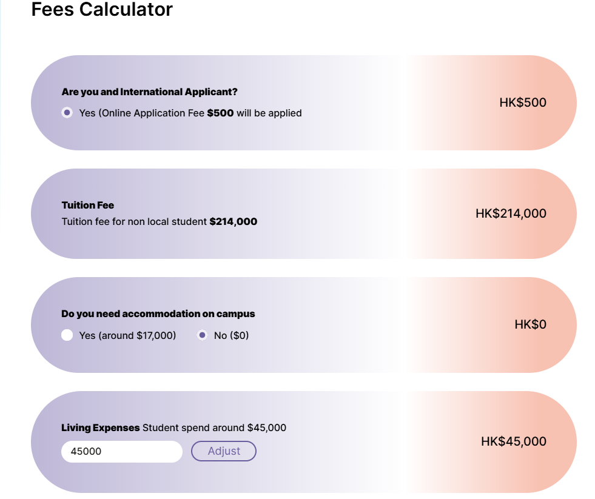Click the living expenses input field
The height and width of the screenshot is (499, 595).
121,452
